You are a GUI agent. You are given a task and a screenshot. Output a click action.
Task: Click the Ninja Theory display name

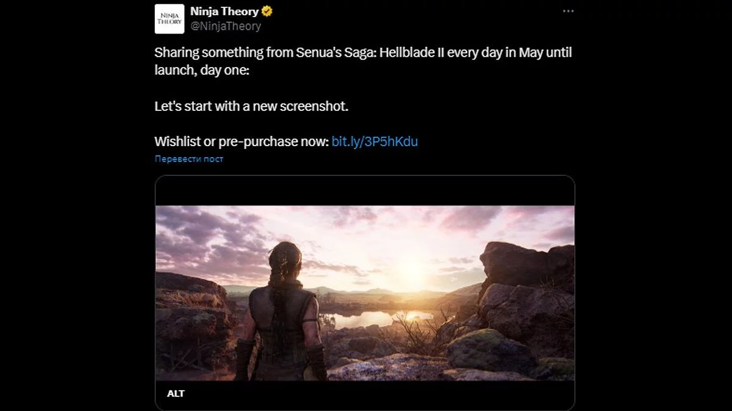224,12
